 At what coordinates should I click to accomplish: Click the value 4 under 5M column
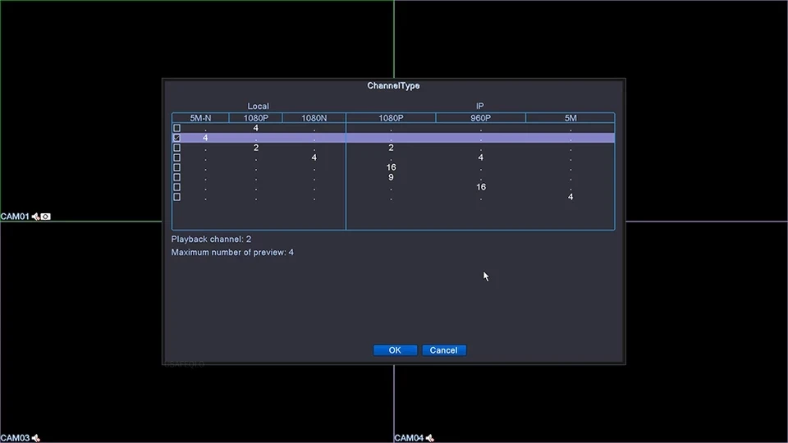coord(570,197)
